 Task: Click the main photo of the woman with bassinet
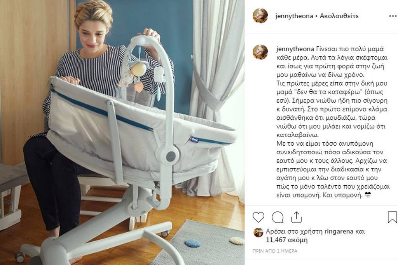(x=122, y=132)
